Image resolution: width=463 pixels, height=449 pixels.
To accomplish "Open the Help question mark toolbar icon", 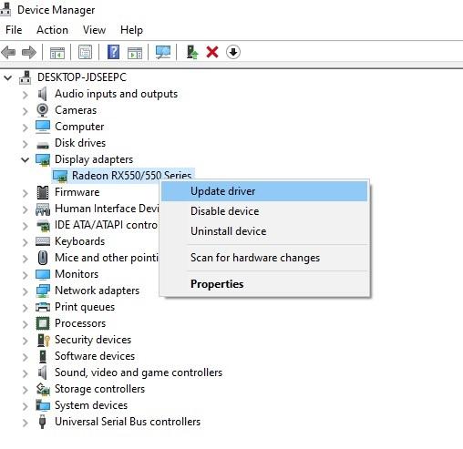I will tap(113, 52).
